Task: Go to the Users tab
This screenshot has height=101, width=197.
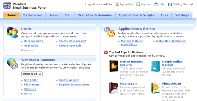Action: pos(53,15)
